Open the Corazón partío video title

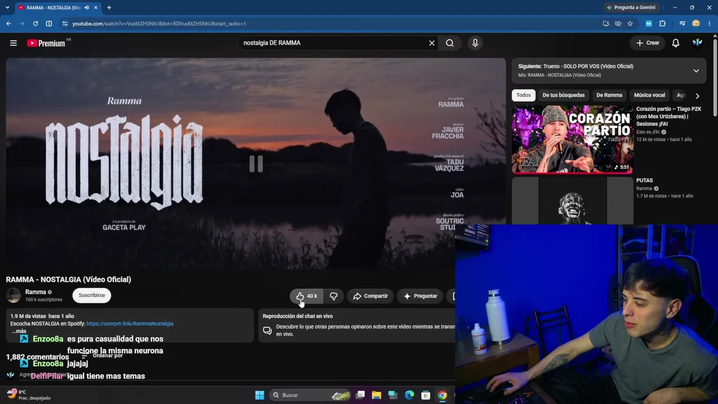coord(669,116)
